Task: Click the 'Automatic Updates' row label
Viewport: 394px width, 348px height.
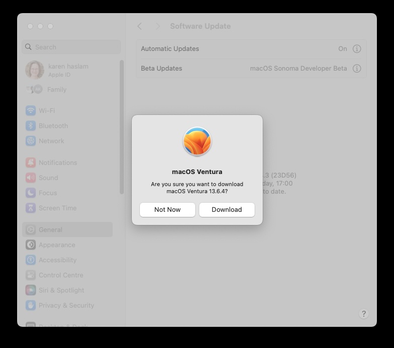Action: pyautogui.click(x=170, y=48)
